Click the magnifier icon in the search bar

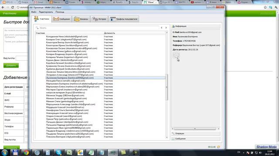[37, 28]
